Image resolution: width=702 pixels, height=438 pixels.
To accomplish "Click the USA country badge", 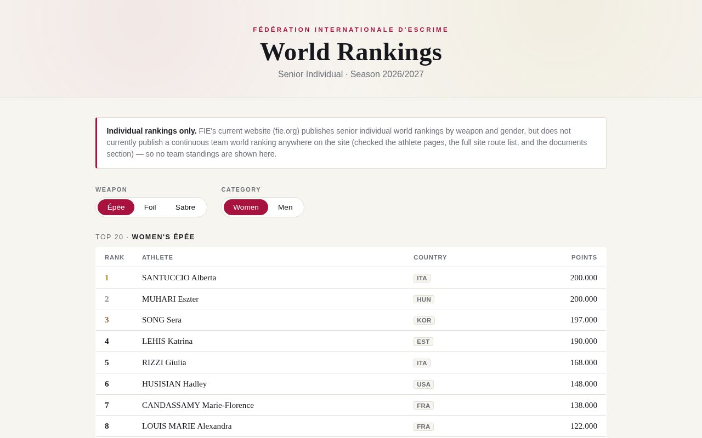I will [423, 384].
